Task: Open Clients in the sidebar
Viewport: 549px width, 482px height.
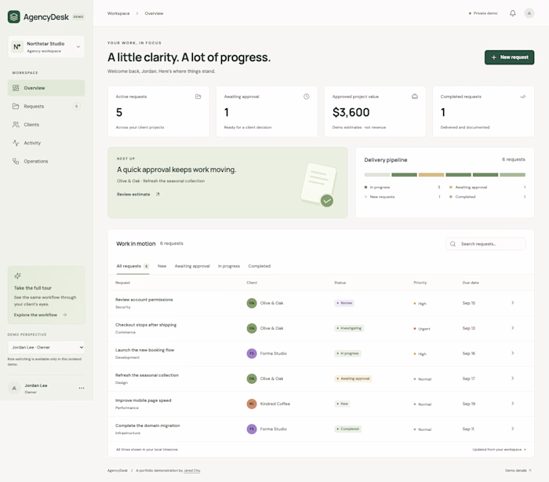Action: (46, 125)
